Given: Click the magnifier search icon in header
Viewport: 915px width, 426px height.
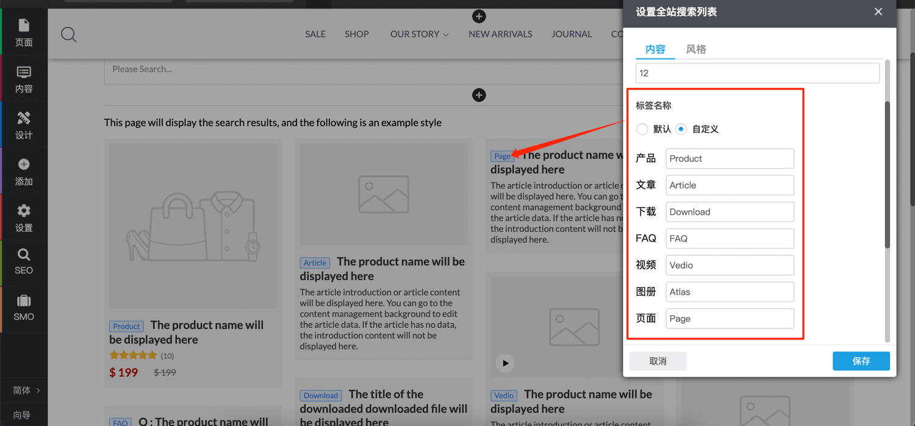Looking at the screenshot, I should [x=69, y=35].
